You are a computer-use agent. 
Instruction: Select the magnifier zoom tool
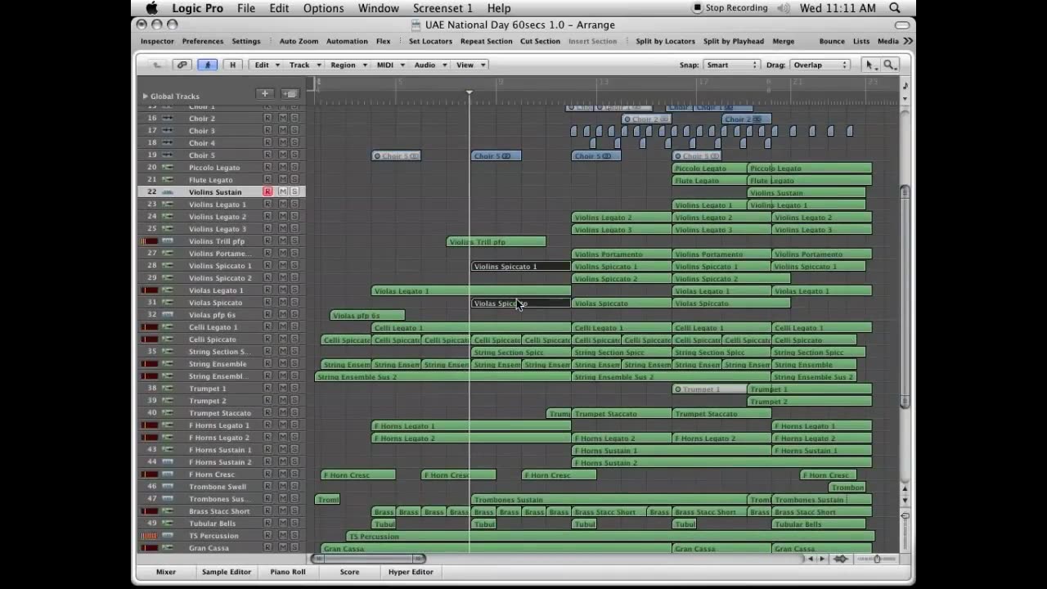click(889, 65)
